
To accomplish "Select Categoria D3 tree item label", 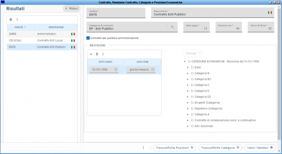I will tap(203, 97).
